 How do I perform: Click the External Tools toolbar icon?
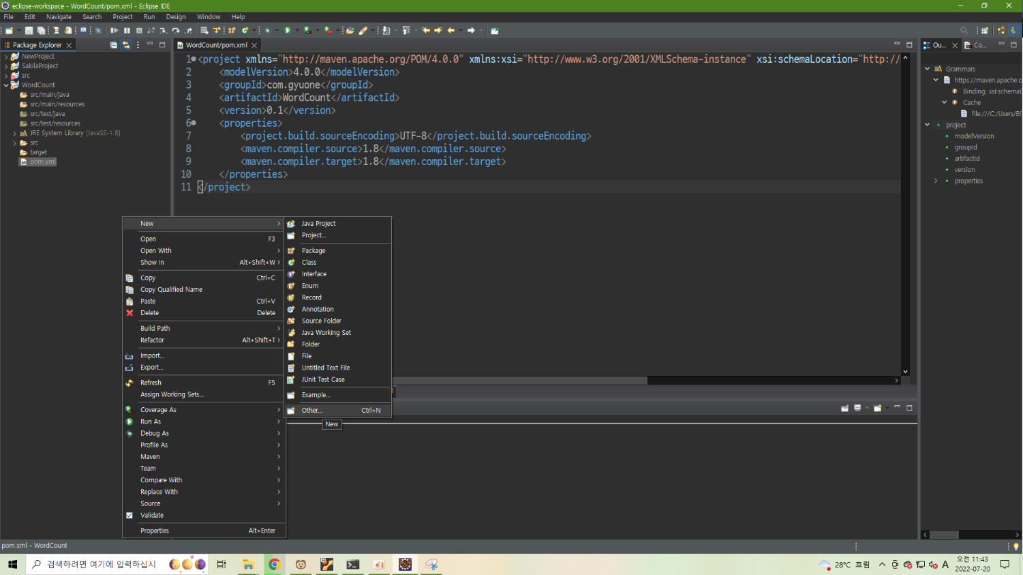point(329,31)
